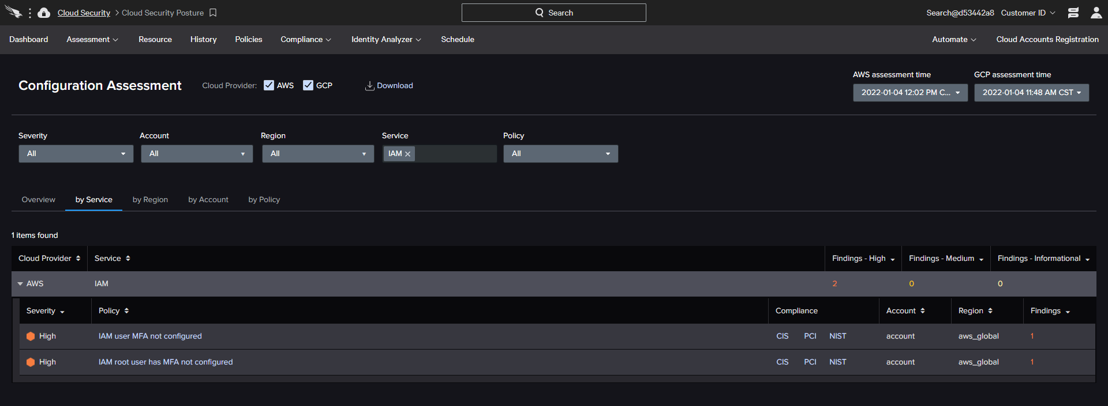The width and height of the screenshot is (1108, 406).
Task: Open the Identity Analyzer menu
Action: tap(386, 40)
